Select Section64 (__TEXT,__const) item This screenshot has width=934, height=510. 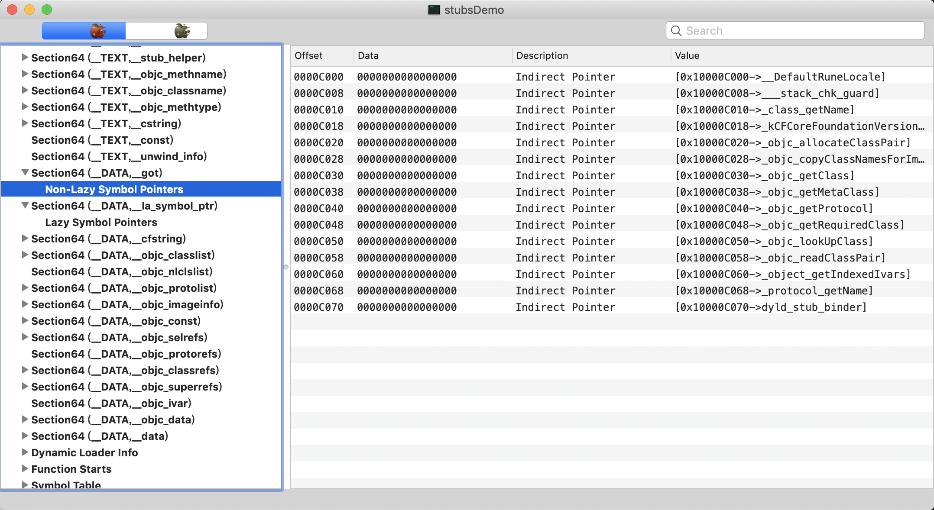102,140
